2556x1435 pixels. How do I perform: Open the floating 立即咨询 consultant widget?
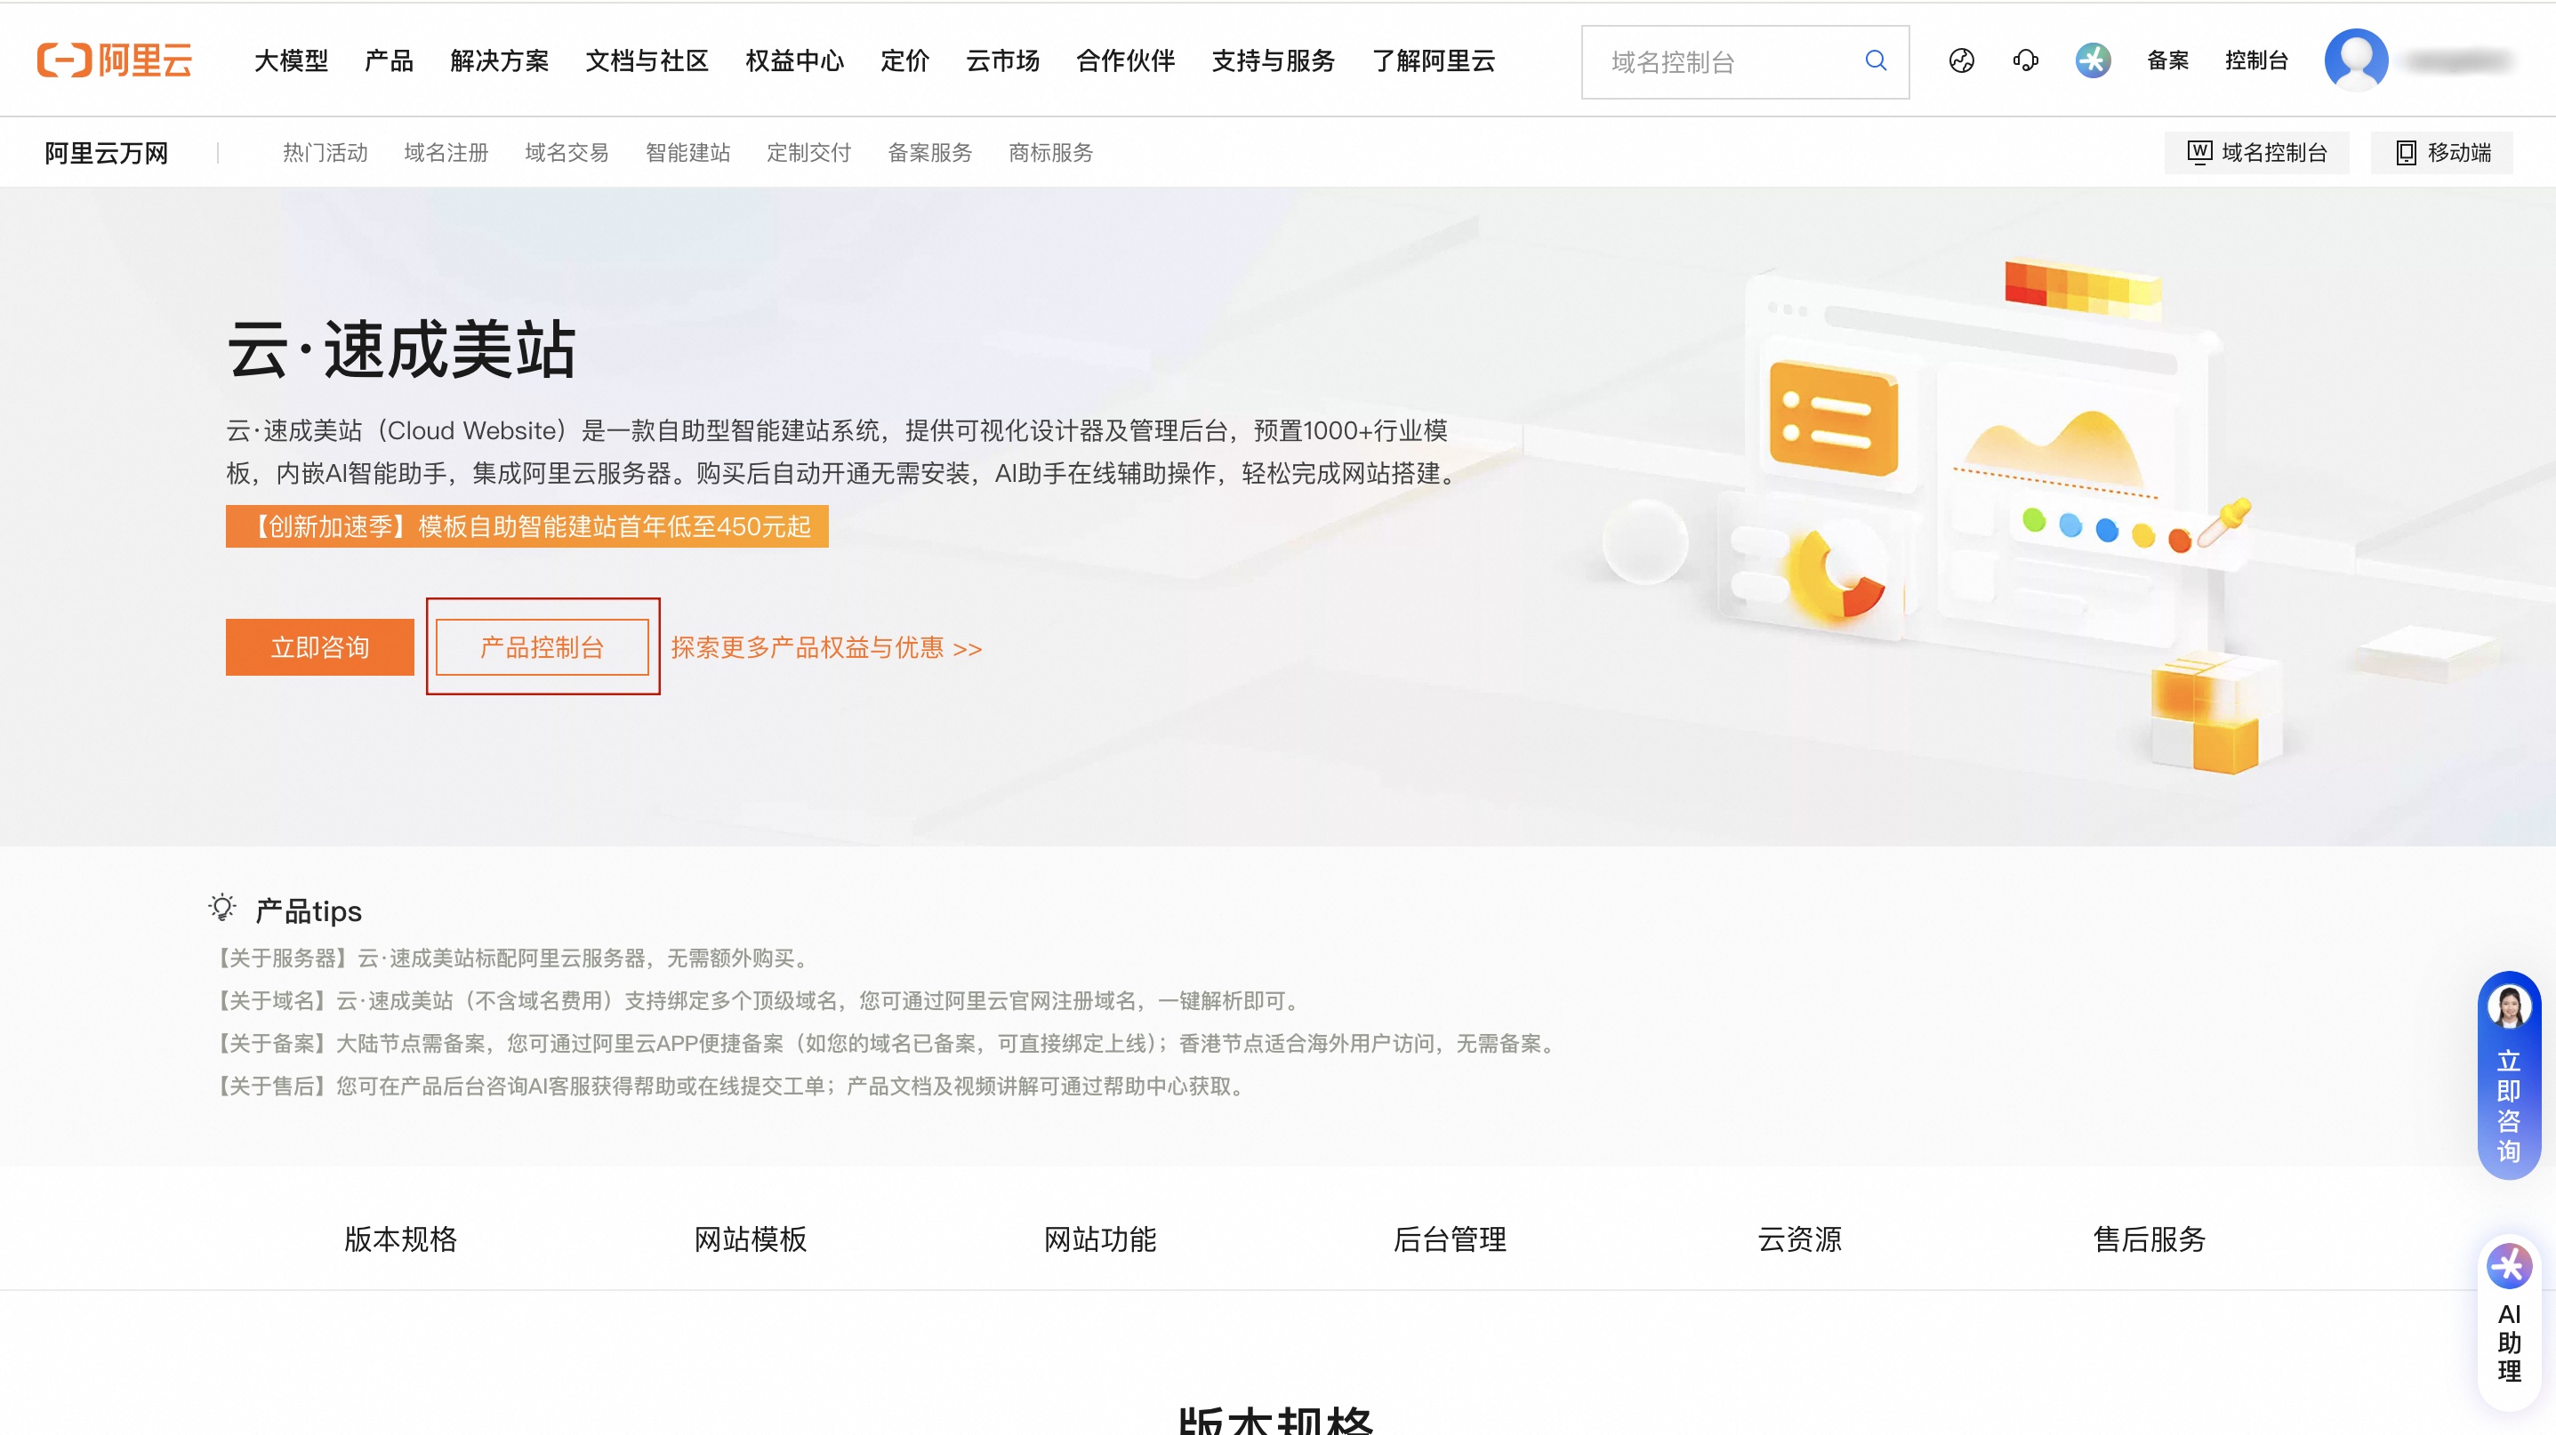coord(2508,1076)
